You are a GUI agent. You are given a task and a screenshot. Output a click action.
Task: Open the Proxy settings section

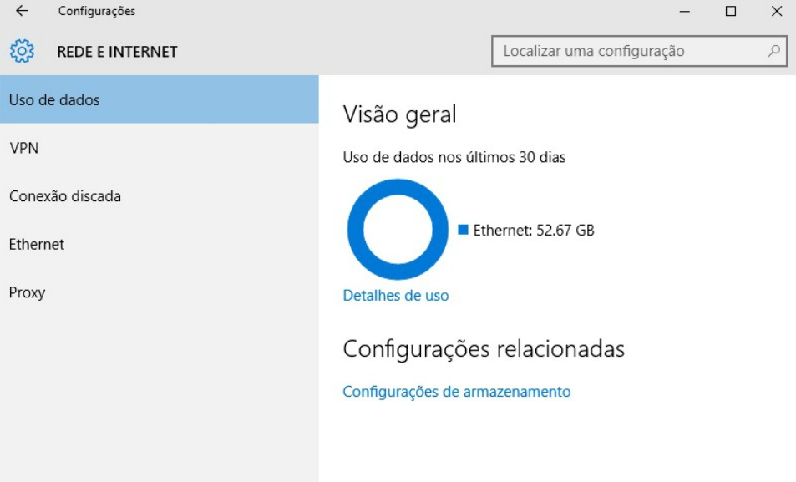tap(27, 292)
